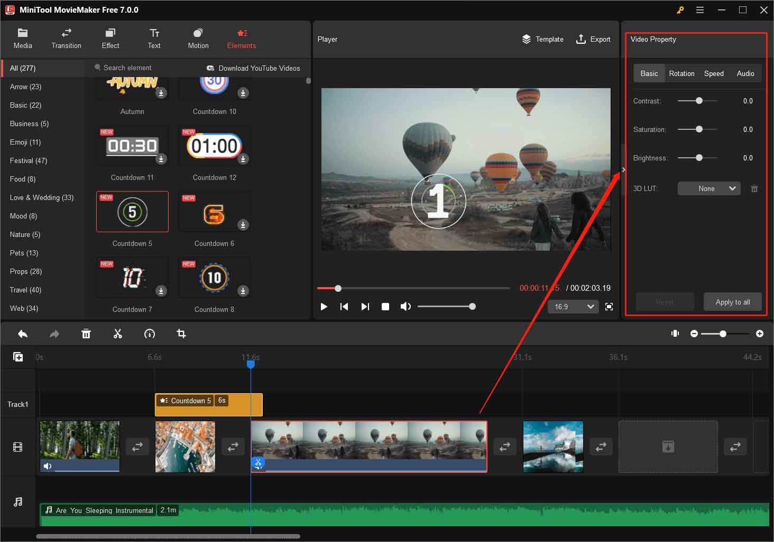Download the Countdown 6 element

pos(243,225)
